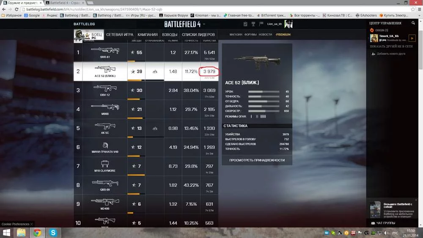Click the Lion_ua_kh profile avatar
Screen dimensions: 423x238
pyautogui.click(x=288, y=24)
